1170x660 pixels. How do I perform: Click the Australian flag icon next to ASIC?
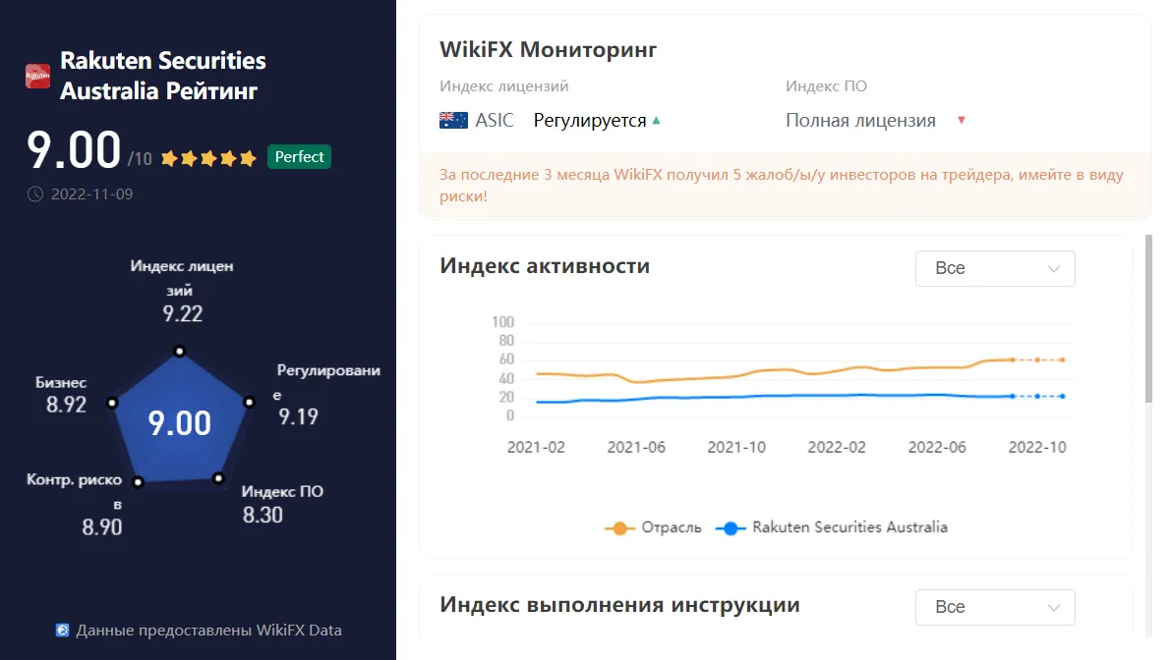(453, 120)
